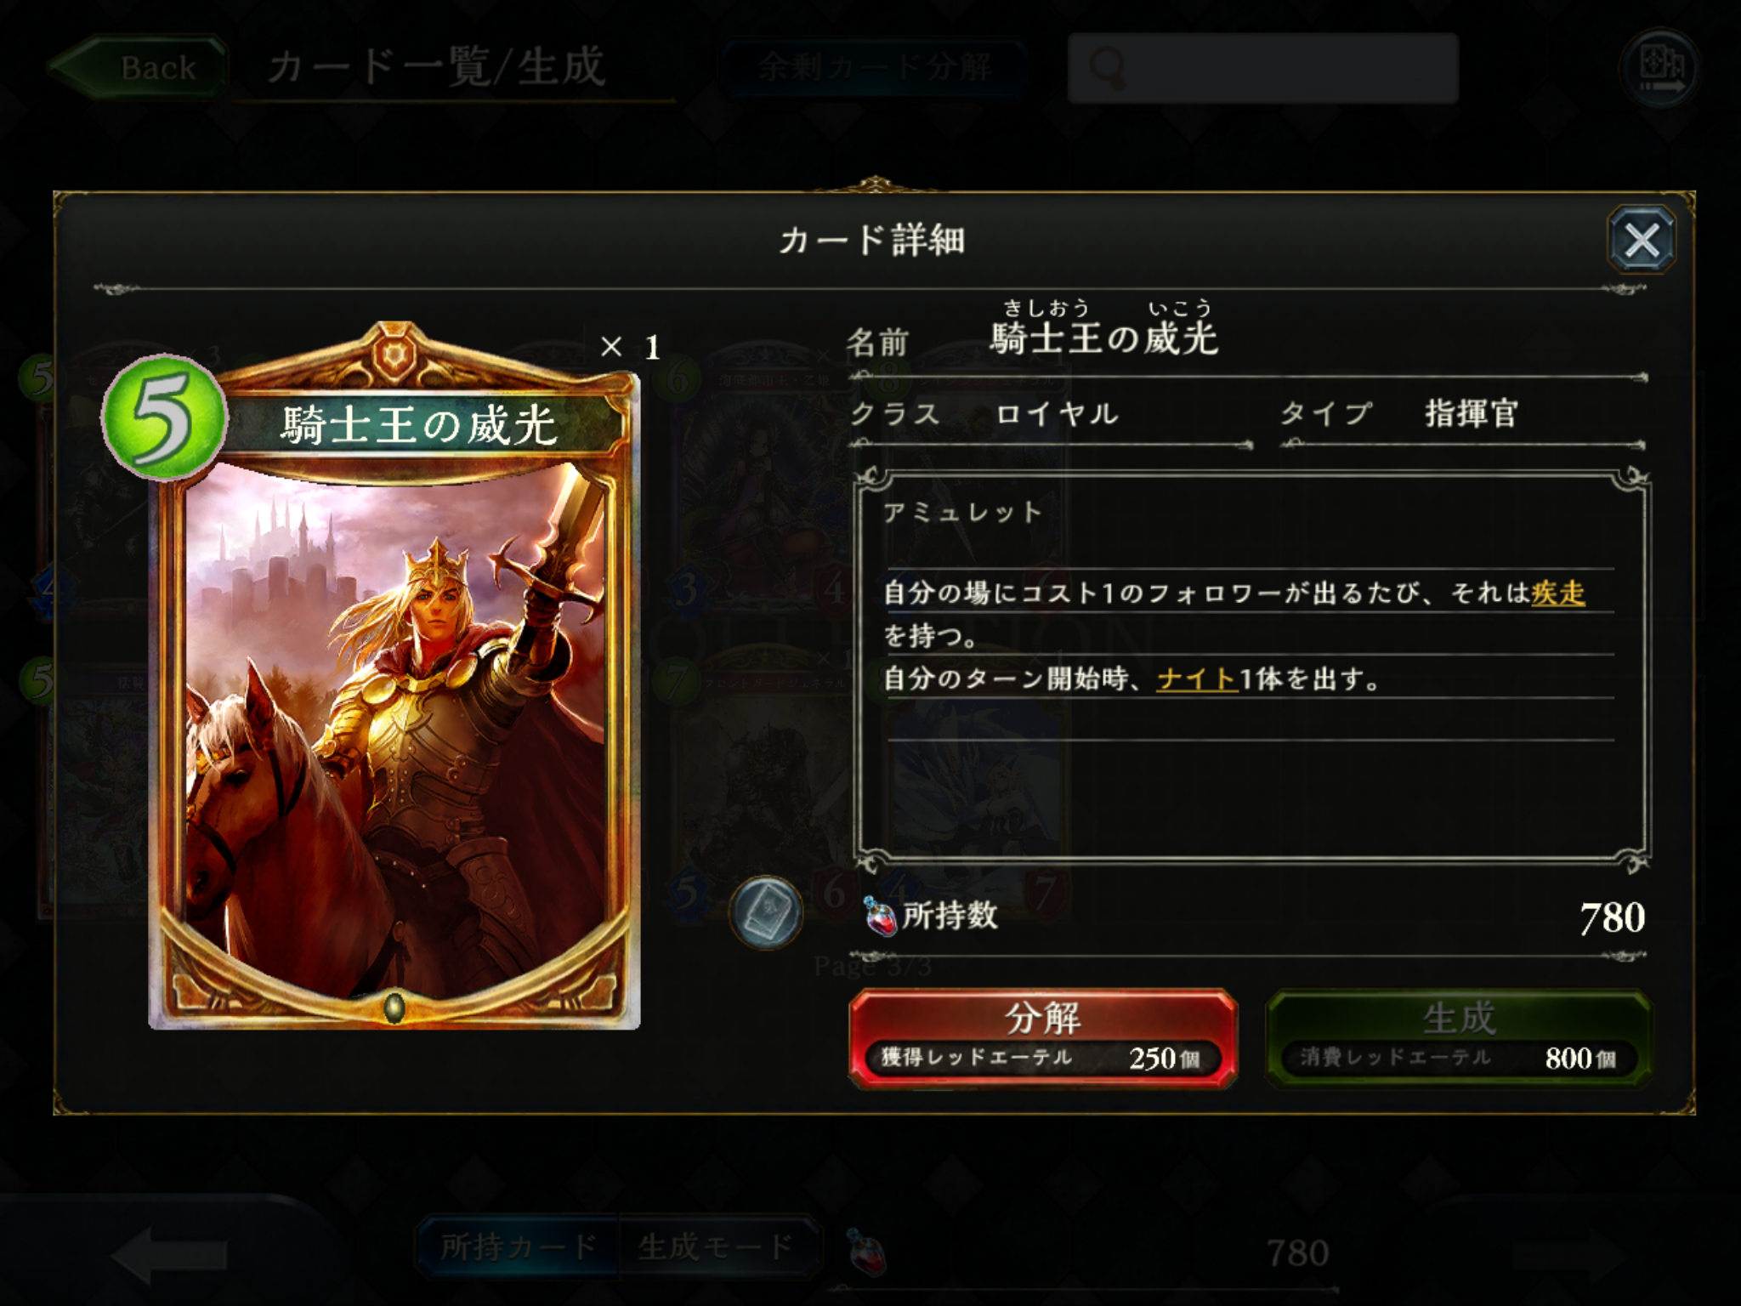Tap the bottom red ether potion icon
The width and height of the screenshot is (1741, 1306).
point(867,1252)
